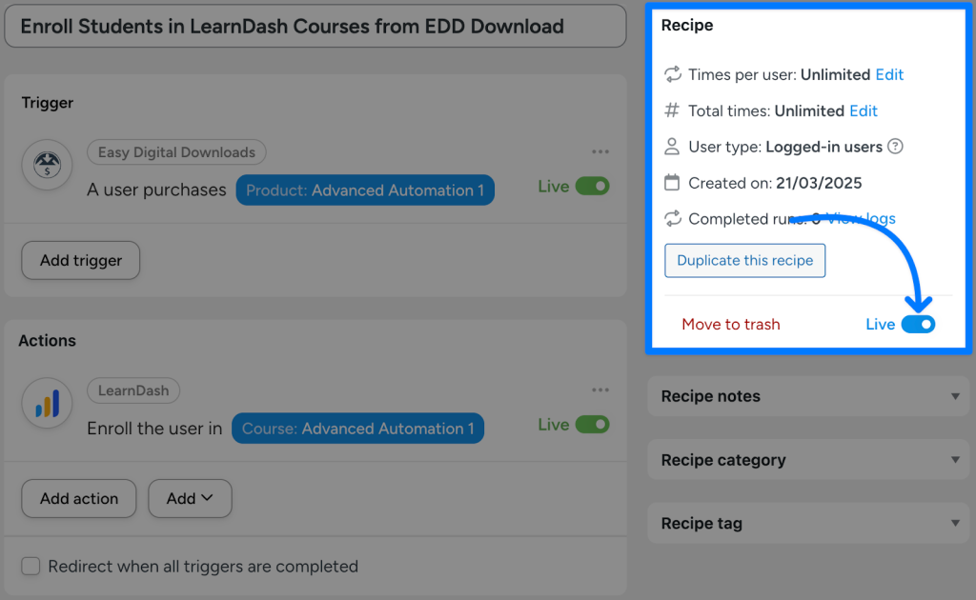Open the trigger options ellipsis menu
The image size is (976, 600).
coord(600,150)
